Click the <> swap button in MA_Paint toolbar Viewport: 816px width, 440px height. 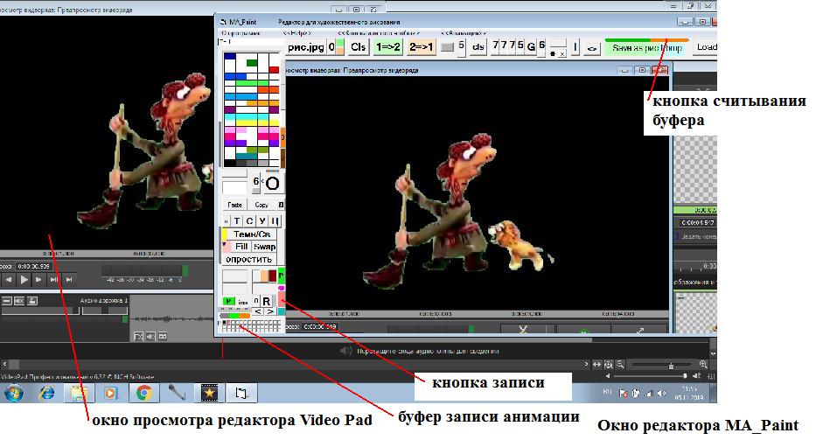[592, 48]
